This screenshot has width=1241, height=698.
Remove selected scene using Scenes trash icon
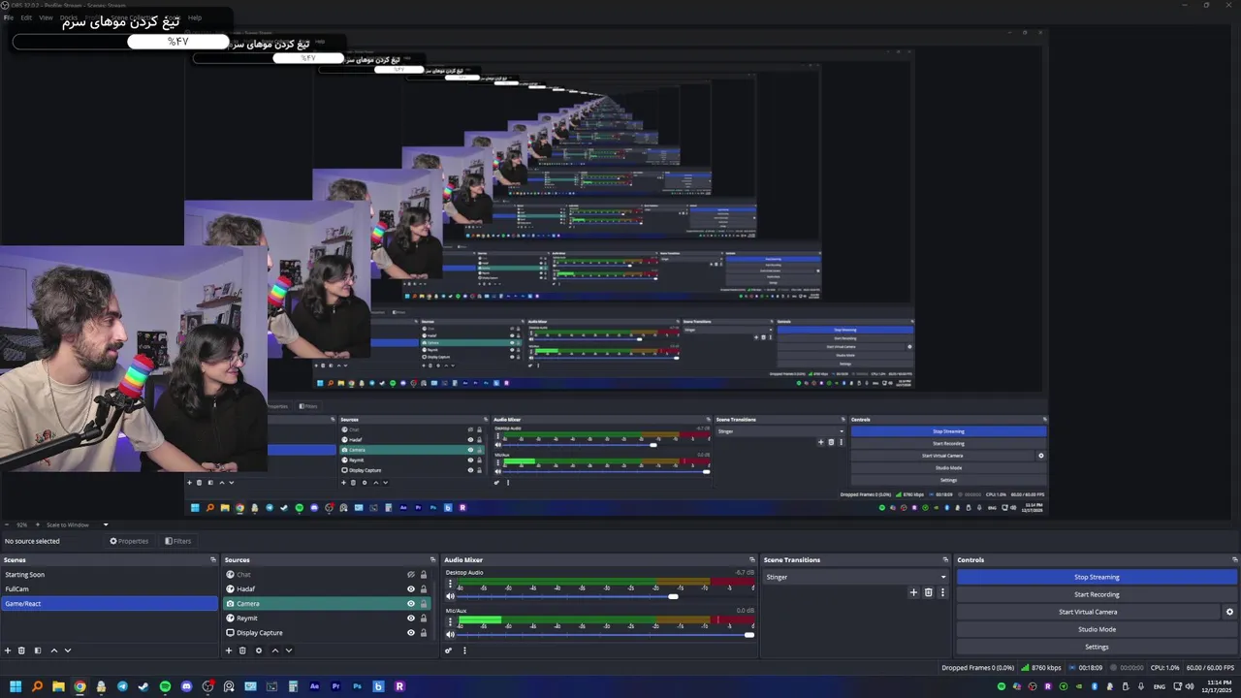(22, 650)
